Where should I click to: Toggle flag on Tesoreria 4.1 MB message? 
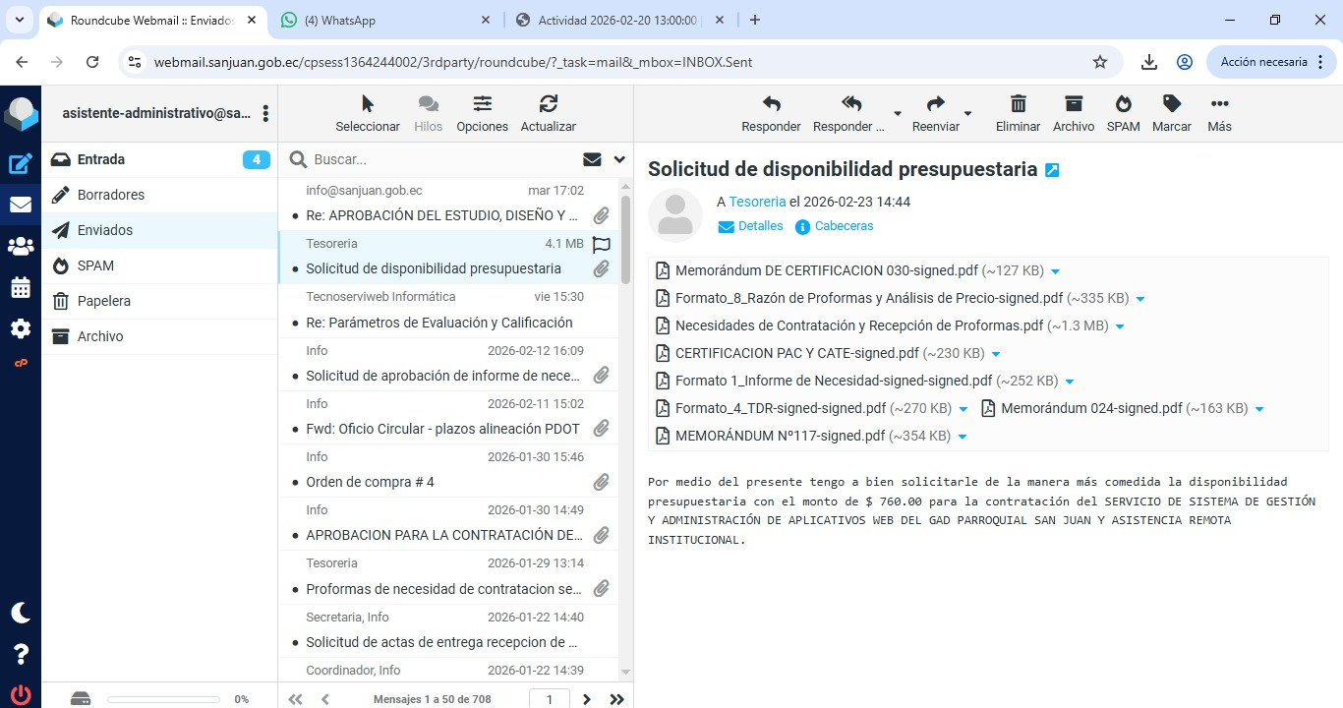(x=602, y=245)
